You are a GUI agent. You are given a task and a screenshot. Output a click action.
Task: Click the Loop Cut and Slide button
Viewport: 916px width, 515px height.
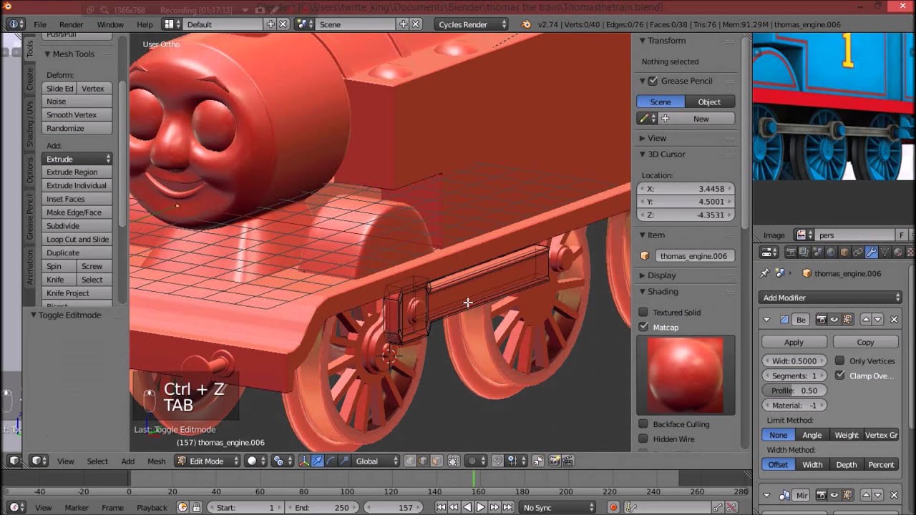pyautogui.click(x=77, y=240)
